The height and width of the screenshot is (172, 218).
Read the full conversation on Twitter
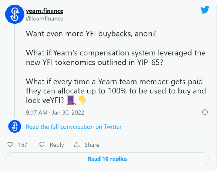click(x=74, y=127)
